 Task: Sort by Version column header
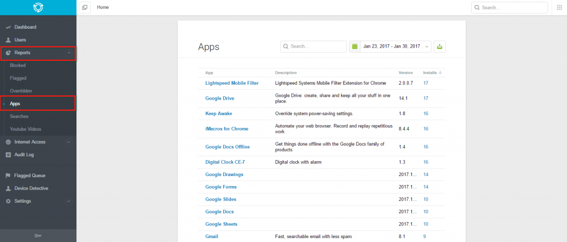(x=405, y=73)
